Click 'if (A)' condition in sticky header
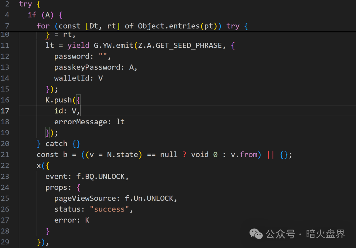 41,15
